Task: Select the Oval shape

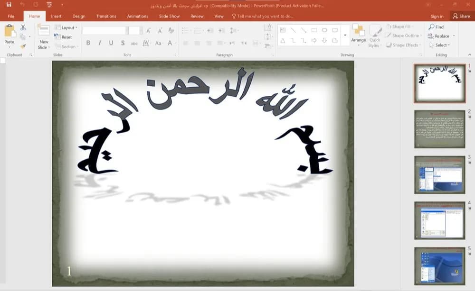Action: (x=324, y=30)
